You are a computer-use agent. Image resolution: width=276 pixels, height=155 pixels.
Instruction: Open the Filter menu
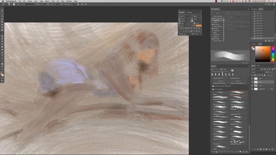[x=53, y=1]
